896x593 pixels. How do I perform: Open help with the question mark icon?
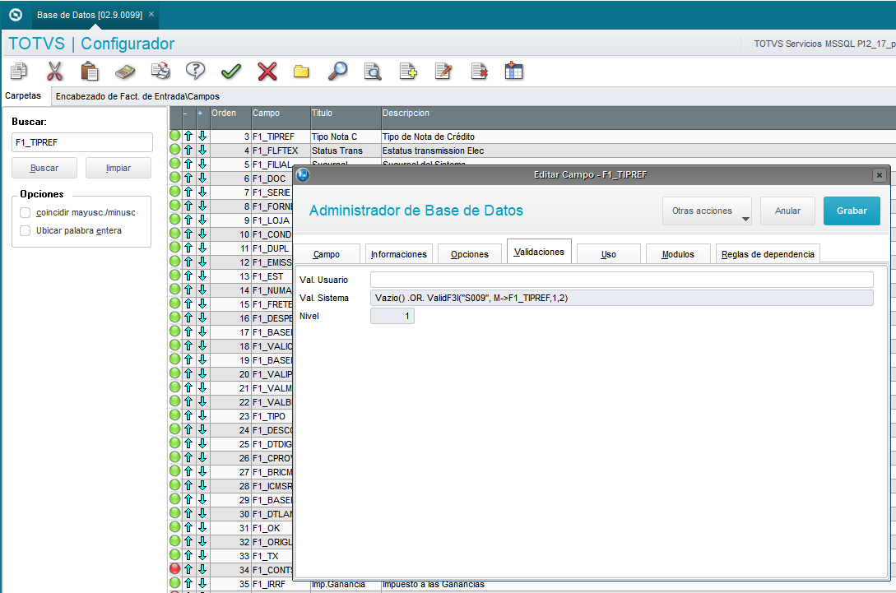[196, 72]
